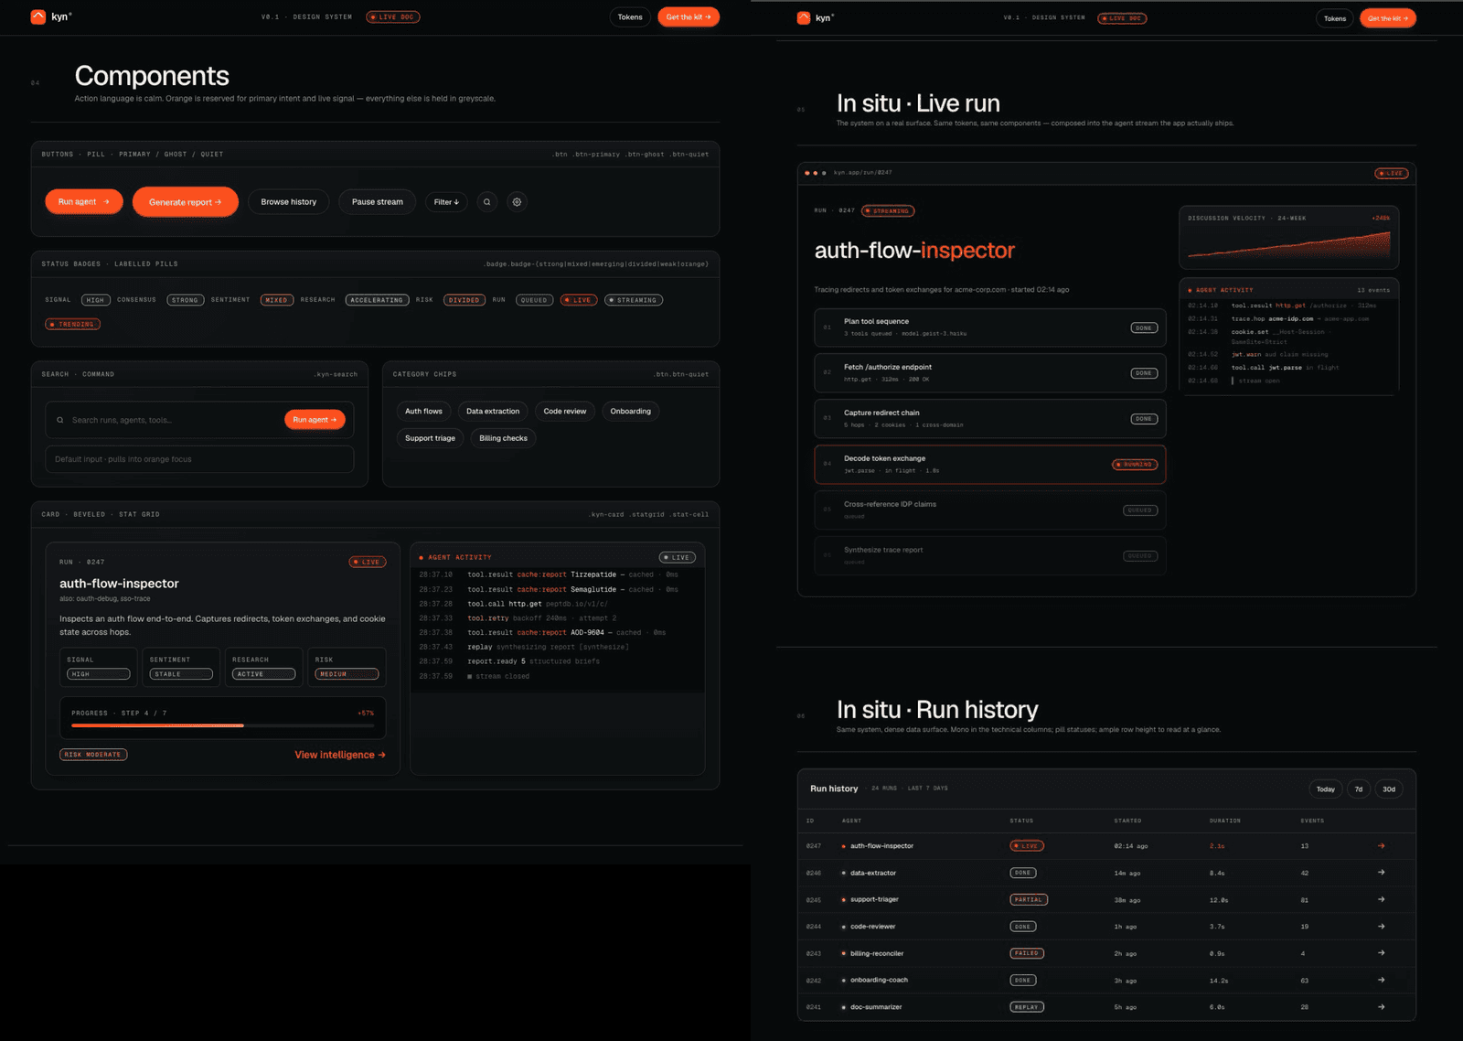
Task: Click Tokens in the left page header
Action: 630,17
